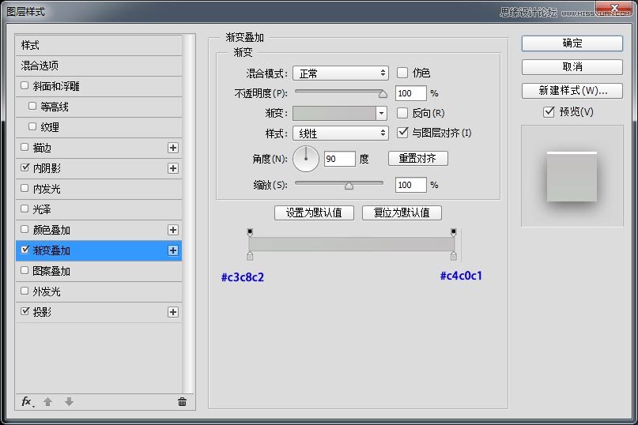
Task: Delete effect using the trash icon
Action: pyautogui.click(x=182, y=402)
